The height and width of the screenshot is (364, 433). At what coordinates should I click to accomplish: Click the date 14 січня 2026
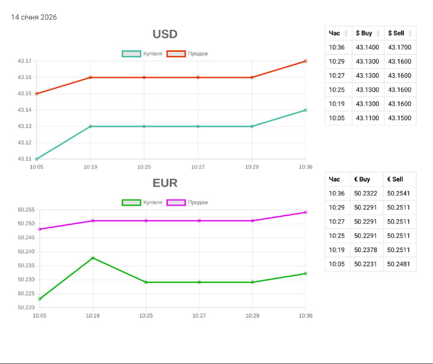(x=34, y=17)
